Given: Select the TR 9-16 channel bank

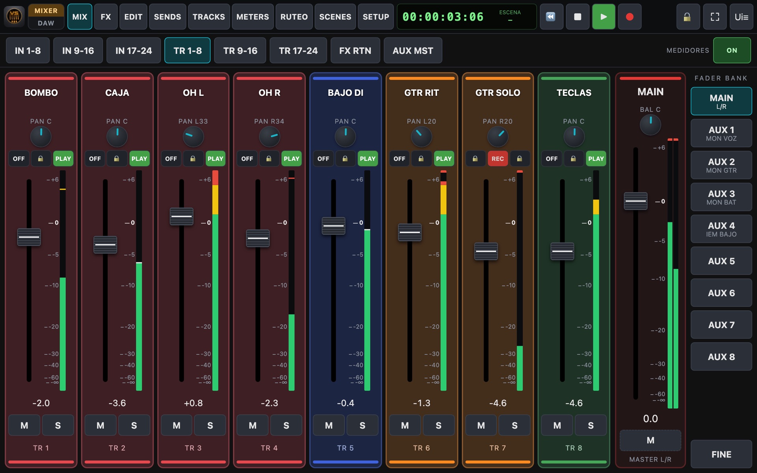Looking at the screenshot, I should tap(241, 50).
